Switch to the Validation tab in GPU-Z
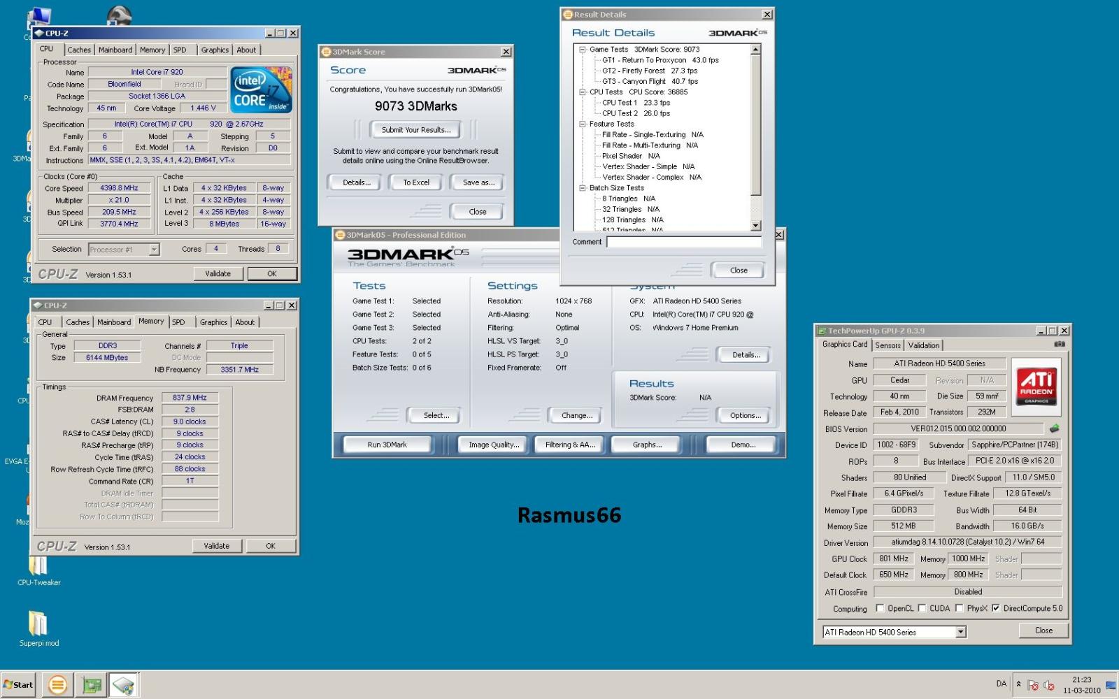The width and height of the screenshot is (1119, 699). tap(923, 345)
